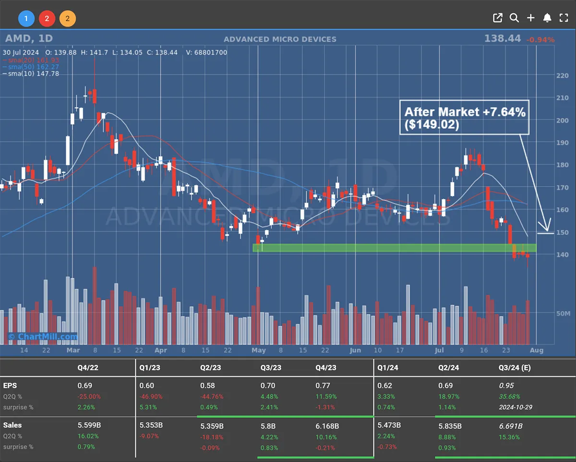Viewport: 576px width, 462px height.
Task: Toggle fullscreen chart icon
Action: coord(564,18)
